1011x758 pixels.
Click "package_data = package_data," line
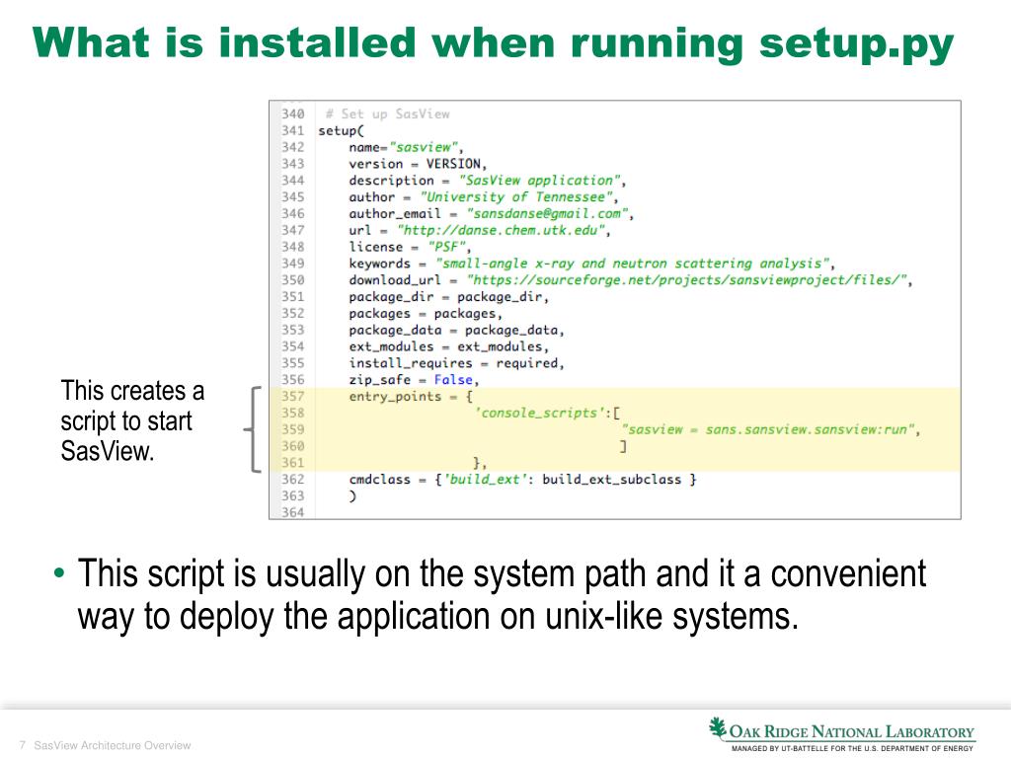point(456,330)
